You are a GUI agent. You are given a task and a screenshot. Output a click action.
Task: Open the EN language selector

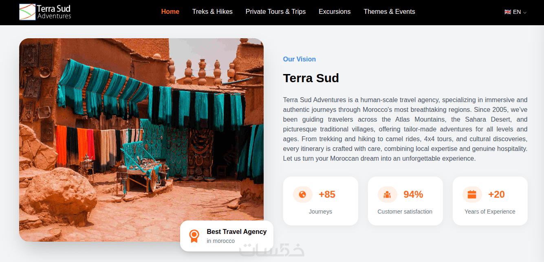pos(515,12)
